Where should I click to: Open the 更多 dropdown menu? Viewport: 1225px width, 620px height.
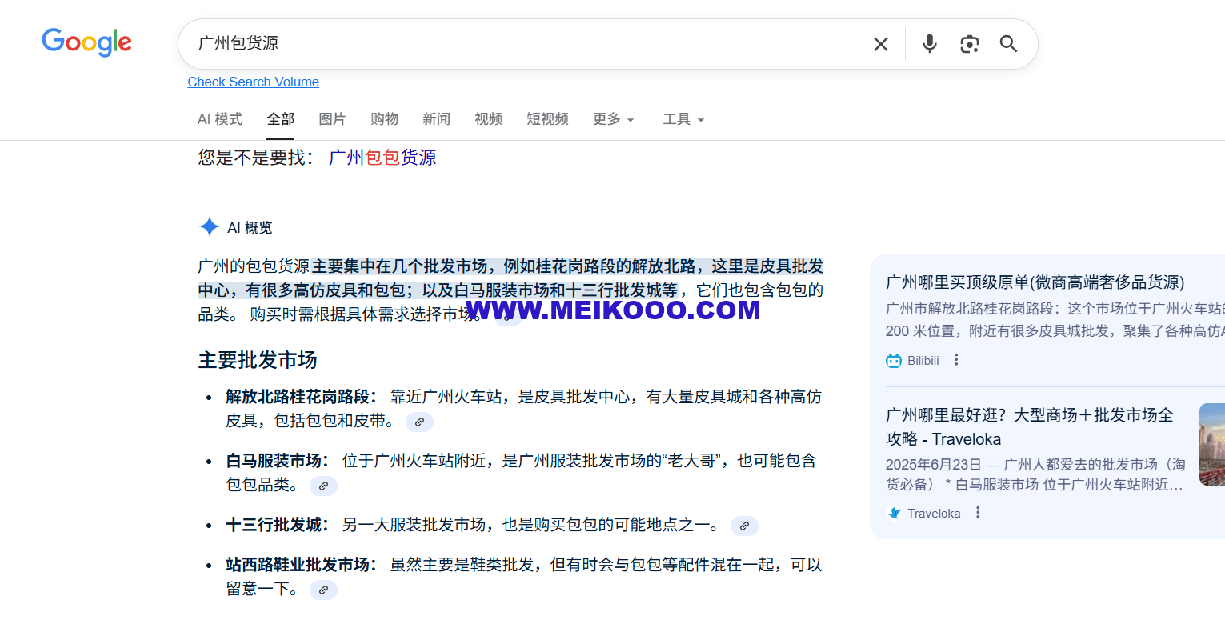613,119
